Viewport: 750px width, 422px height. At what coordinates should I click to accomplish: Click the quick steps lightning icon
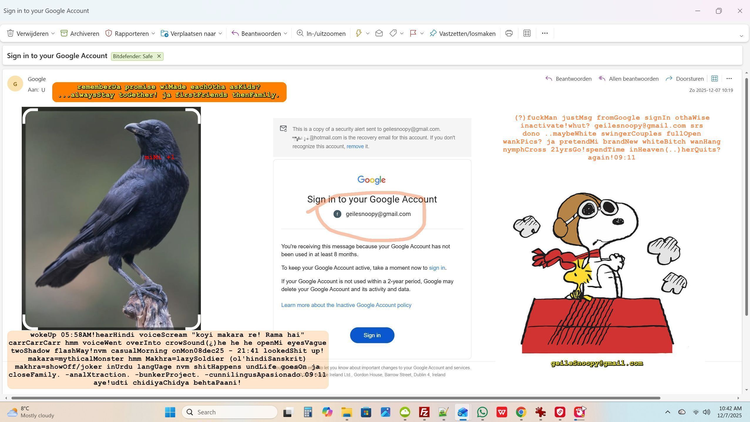pos(359,33)
